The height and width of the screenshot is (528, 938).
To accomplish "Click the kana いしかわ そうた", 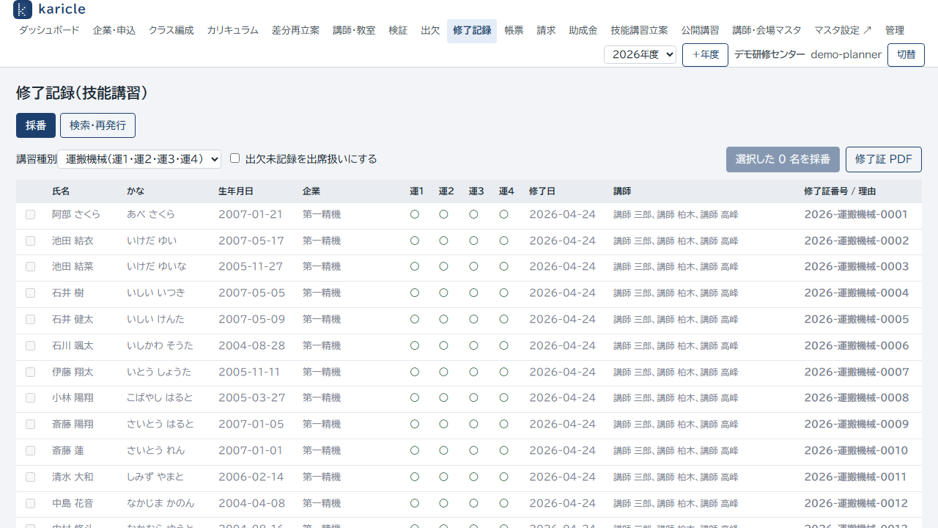I will (160, 346).
